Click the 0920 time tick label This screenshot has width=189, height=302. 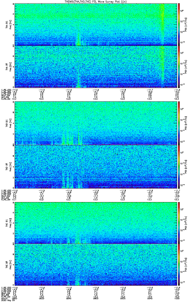[123, 298]
